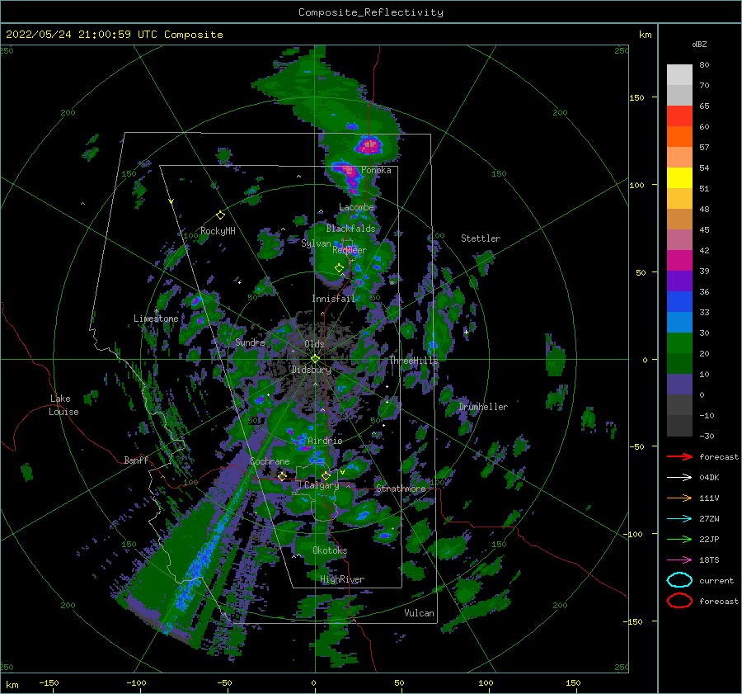Click the Banff town label
The width and height of the screenshot is (742, 694).
136,460
